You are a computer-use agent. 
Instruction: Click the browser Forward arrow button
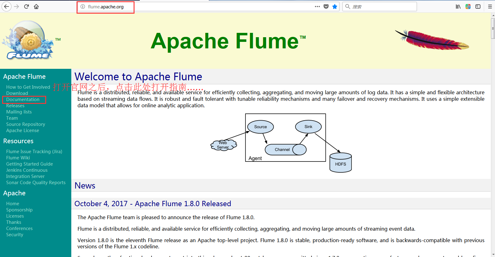coord(17,7)
